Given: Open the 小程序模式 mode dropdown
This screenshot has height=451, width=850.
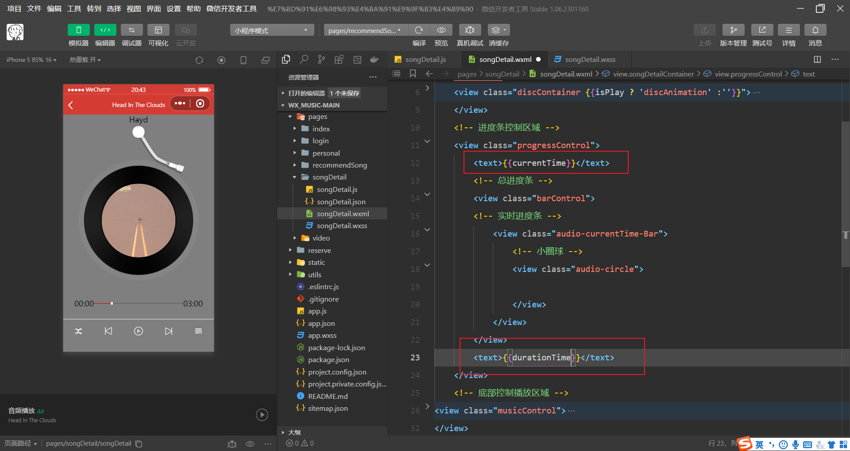Looking at the screenshot, I should [x=272, y=30].
